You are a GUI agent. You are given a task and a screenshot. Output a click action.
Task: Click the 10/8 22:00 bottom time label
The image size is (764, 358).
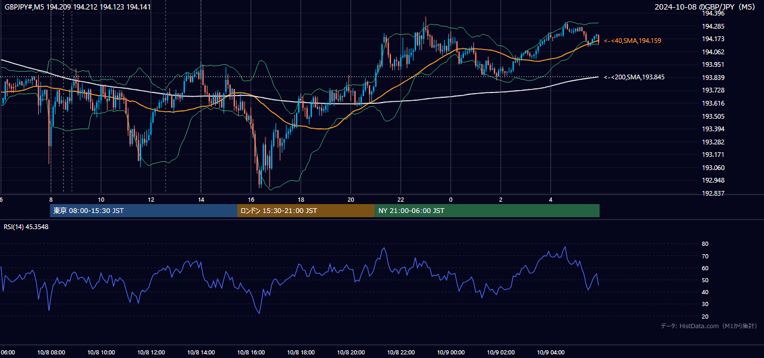[401, 353]
